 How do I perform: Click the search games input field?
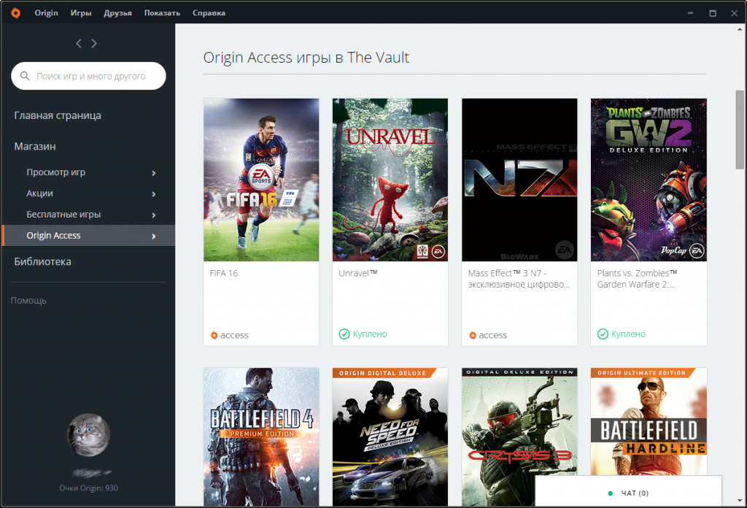click(88, 76)
